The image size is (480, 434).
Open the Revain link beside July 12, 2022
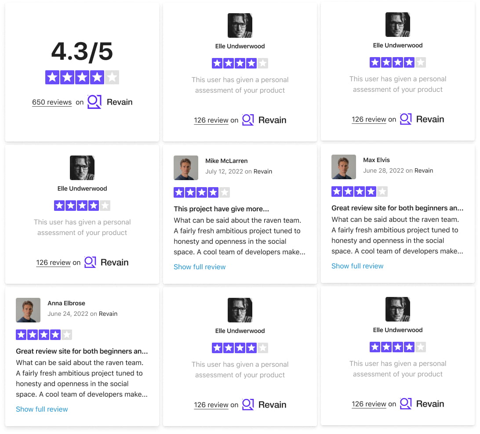pyautogui.click(x=263, y=171)
